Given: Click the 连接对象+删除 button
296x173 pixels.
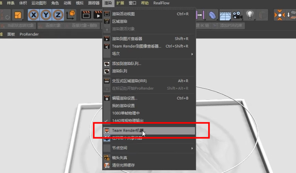Looking at the screenshot, I should tap(82, 26).
